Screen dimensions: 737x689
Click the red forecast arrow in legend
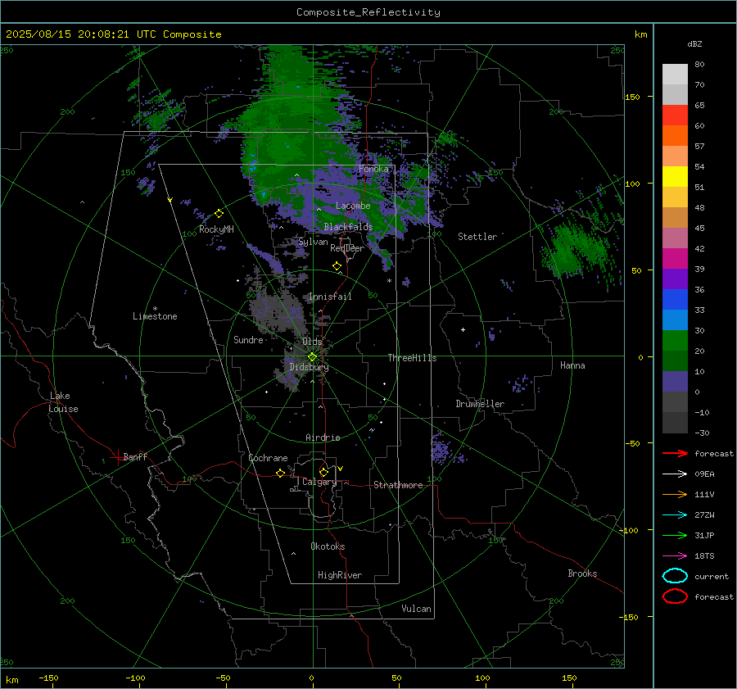[675, 453]
